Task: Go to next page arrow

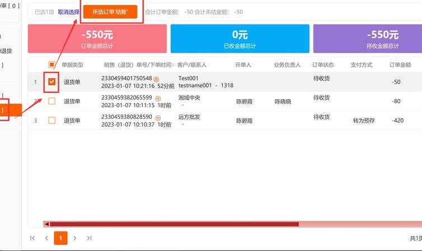Action: 75,238
